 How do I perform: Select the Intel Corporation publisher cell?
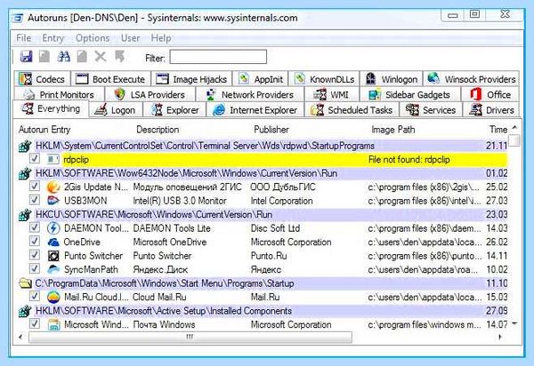click(x=281, y=201)
